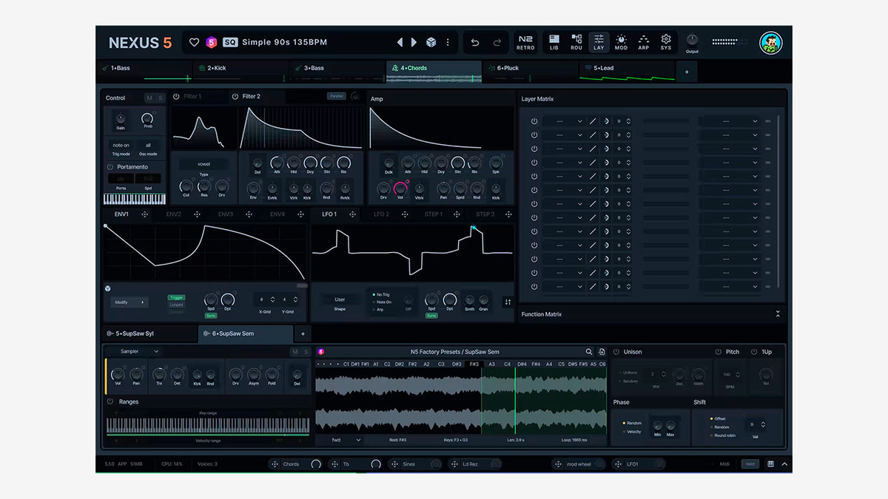Click the cube icon in the ENV1 settings
888x499 pixels.
click(107, 288)
